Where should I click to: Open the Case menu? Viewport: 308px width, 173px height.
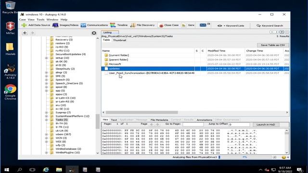click(23, 20)
